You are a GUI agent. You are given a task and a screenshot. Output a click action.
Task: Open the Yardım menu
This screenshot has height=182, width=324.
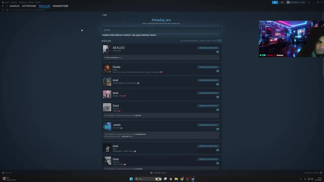(38, 2)
